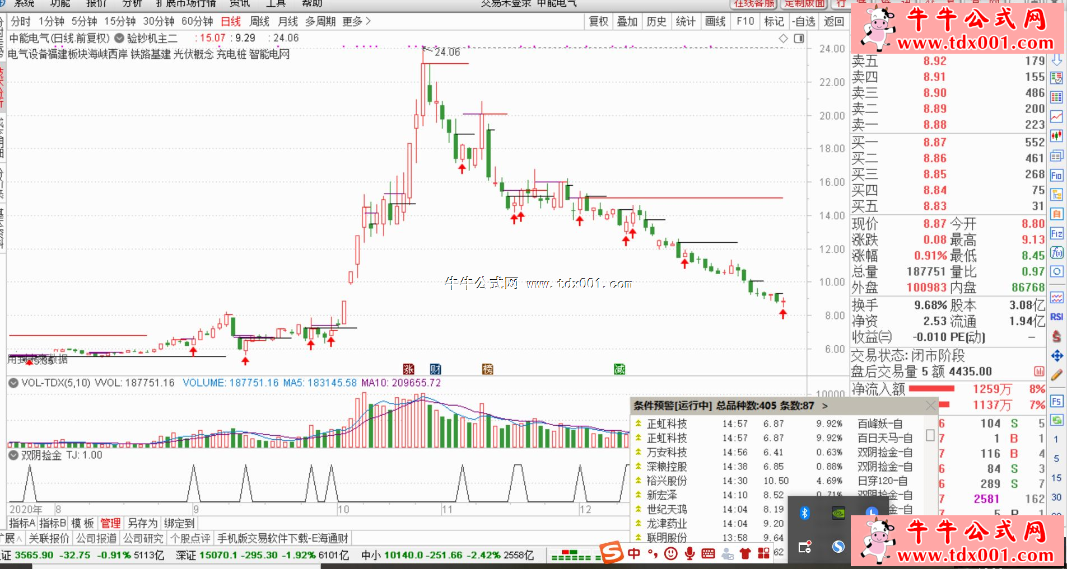Open the NVIDIA tray icon
Viewport: 1067px width, 569px height.
(x=838, y=513)
